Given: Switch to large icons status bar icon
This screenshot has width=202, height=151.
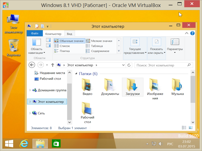Looking at the screenshot, I should coord(190,128).
